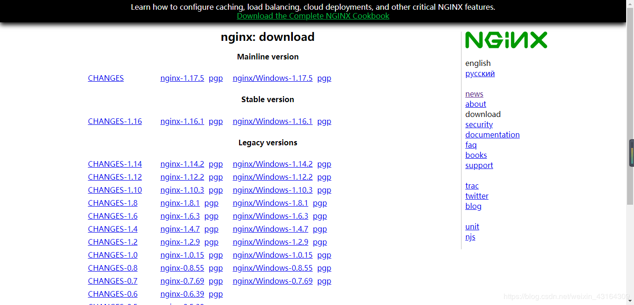Download nginx-1.14.2
The width and height of the screenshot is (634, 305).
[x=182, y=164]
